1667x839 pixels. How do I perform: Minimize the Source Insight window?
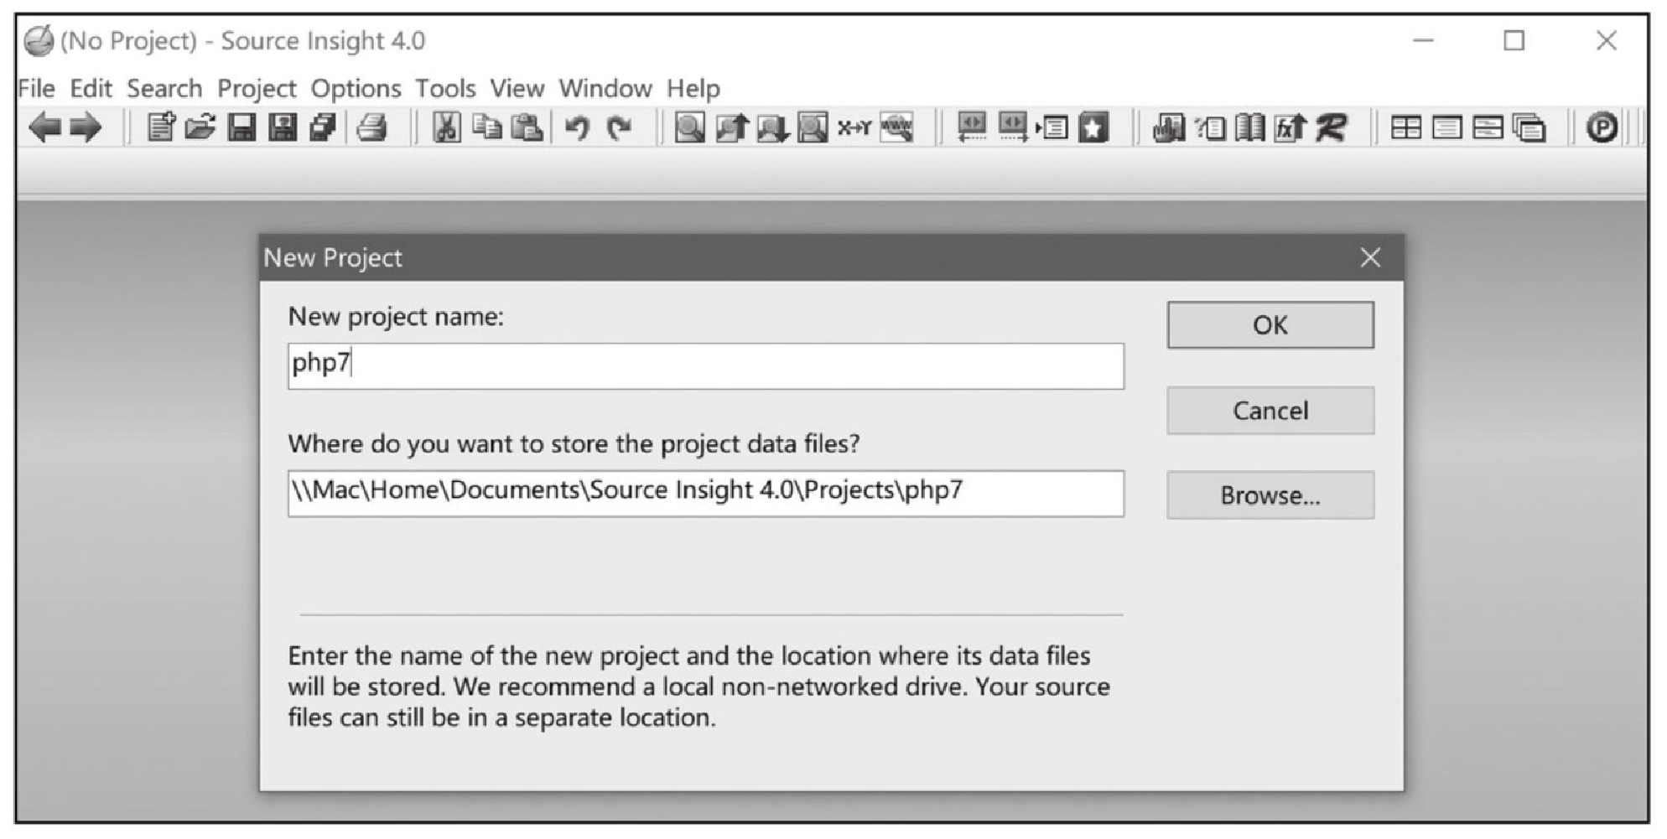(1423, 40)
